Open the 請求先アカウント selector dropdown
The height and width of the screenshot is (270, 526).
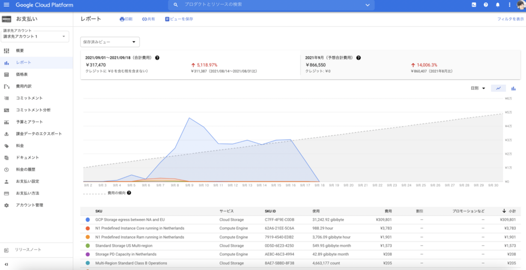click(34, 36)
